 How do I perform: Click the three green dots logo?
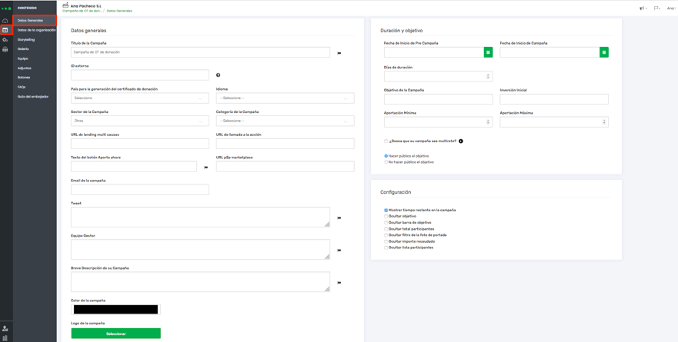6,8
